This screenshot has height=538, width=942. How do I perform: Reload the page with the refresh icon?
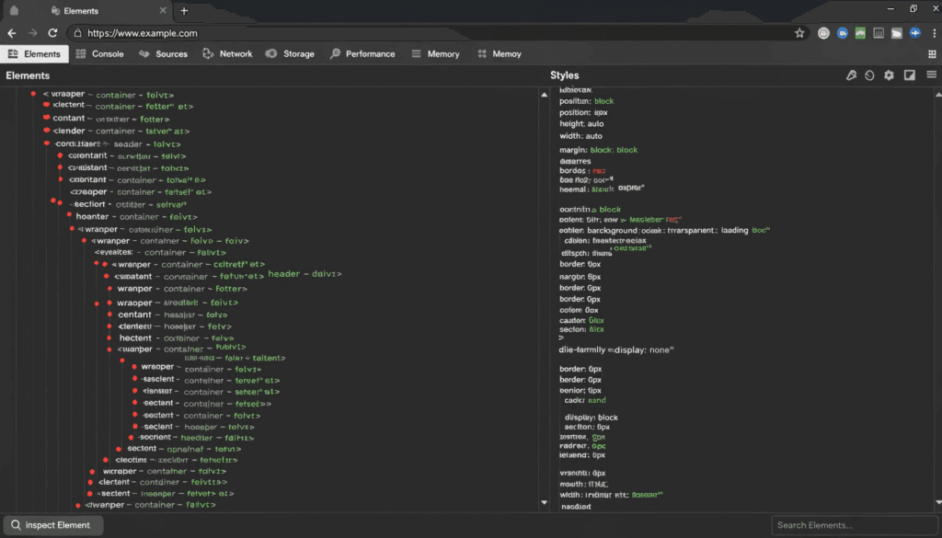[52, 33]
